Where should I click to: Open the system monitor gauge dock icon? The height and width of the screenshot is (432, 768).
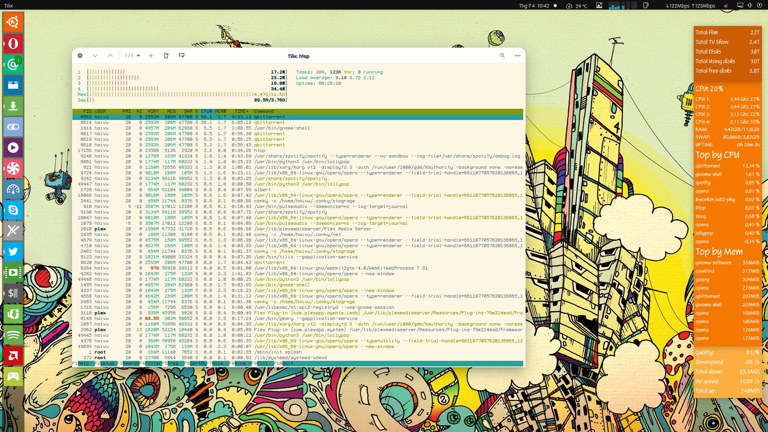tap(13, 189)
